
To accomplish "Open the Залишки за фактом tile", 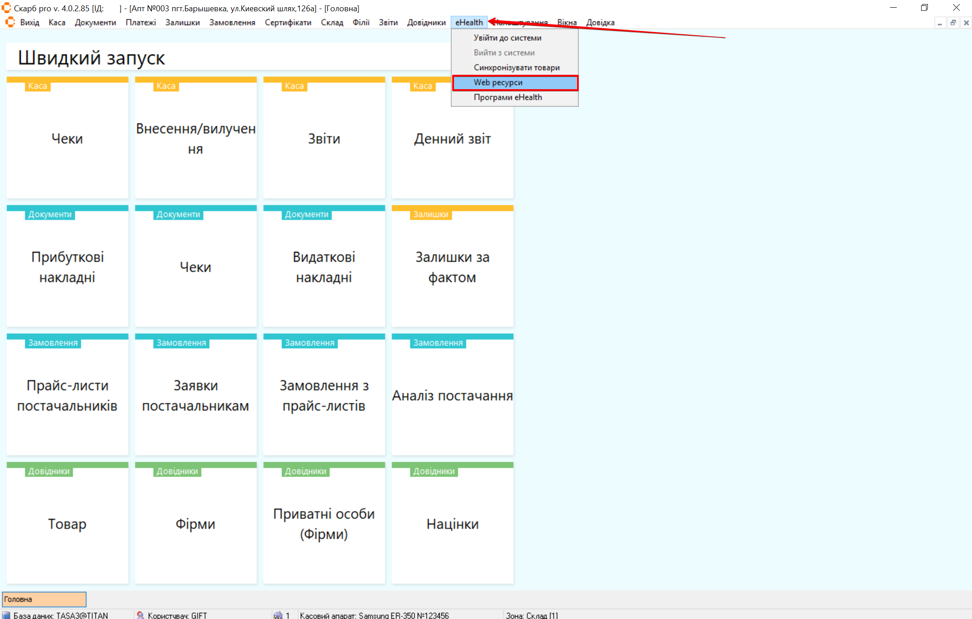I will (452, 267).
